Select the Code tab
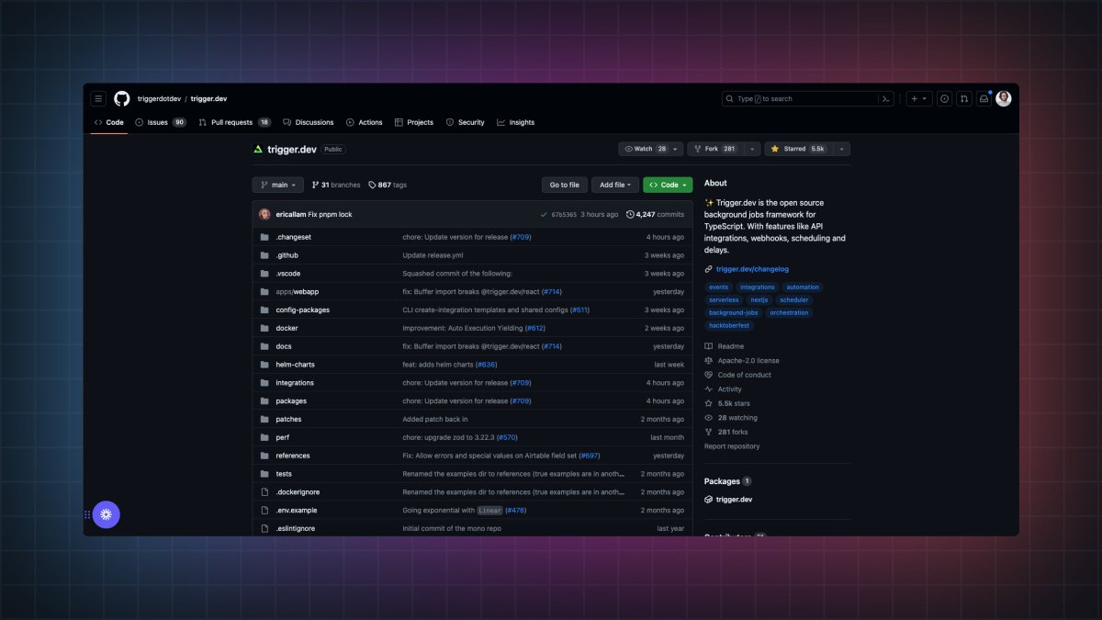Viewport: 1102px width, 620px height. coord(109,122)
